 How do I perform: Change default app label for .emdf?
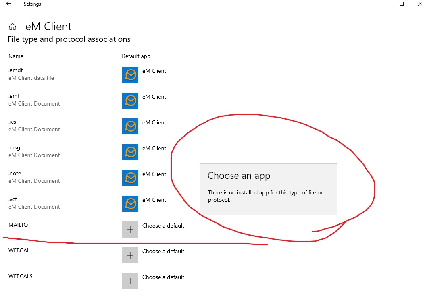point(154,71)
